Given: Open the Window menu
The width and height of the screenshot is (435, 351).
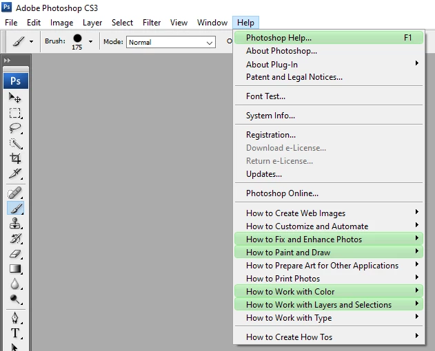Looking at the screenshot, I should (212, 23).
